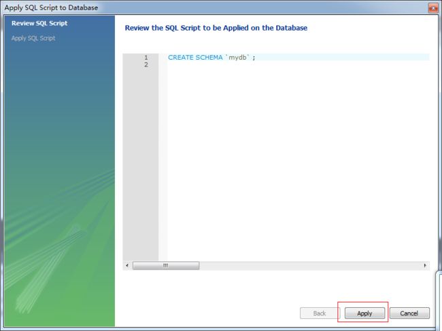Click line number 2 in the gutter
The width and height of the screenshot is (442, 331).
146,64
